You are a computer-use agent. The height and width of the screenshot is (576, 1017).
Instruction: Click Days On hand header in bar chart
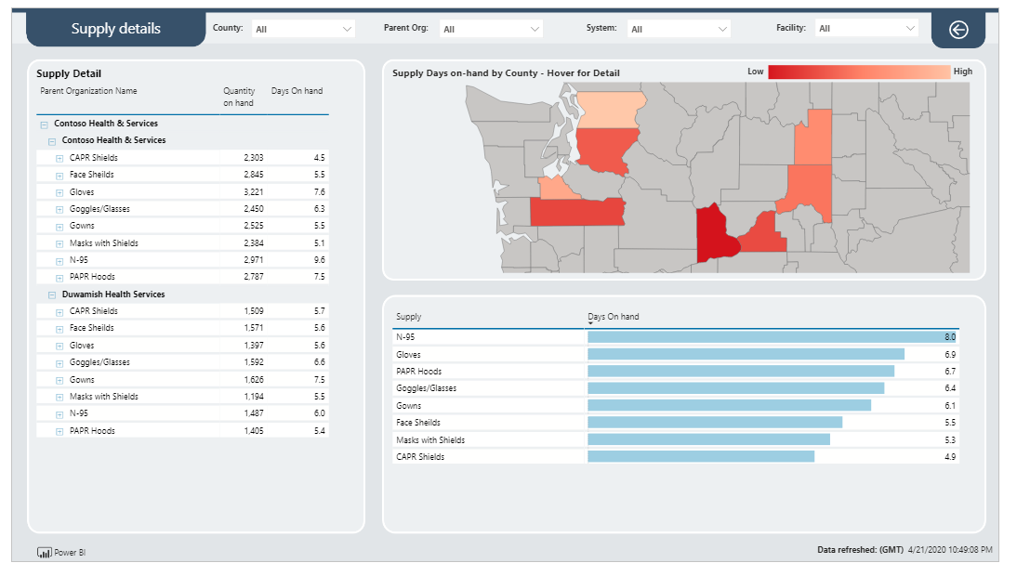[x=613, y=316]
